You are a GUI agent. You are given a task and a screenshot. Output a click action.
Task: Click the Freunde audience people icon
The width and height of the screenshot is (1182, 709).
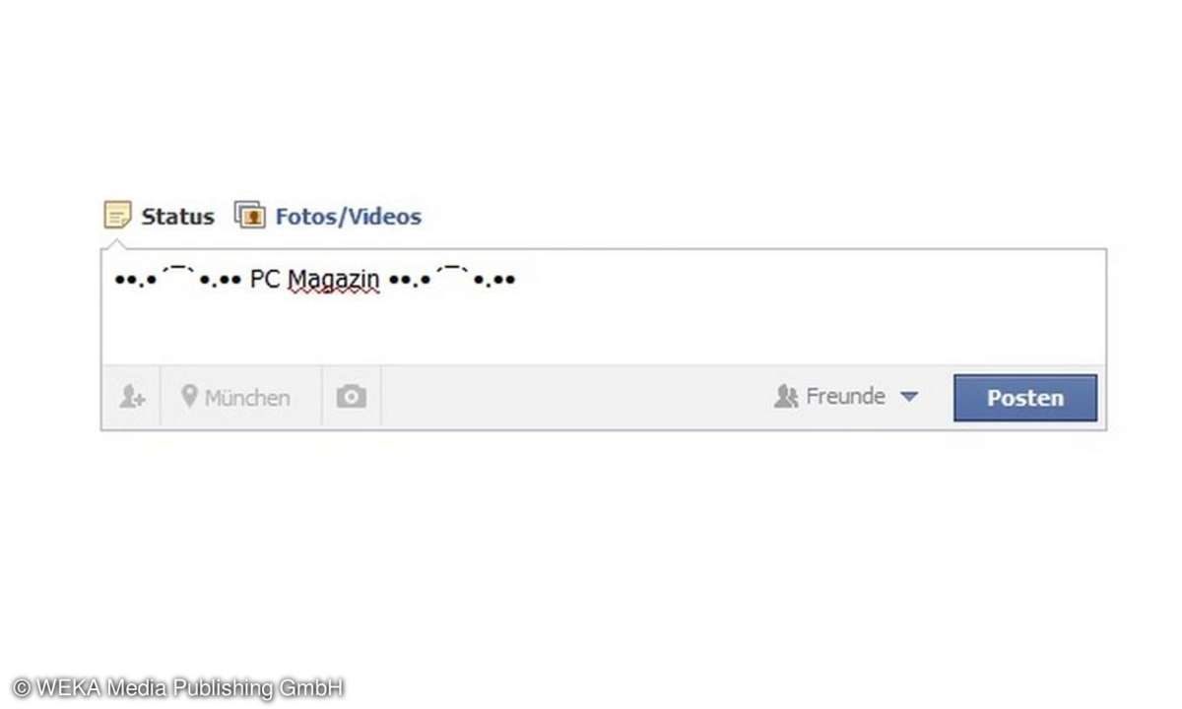coord(786,397)
